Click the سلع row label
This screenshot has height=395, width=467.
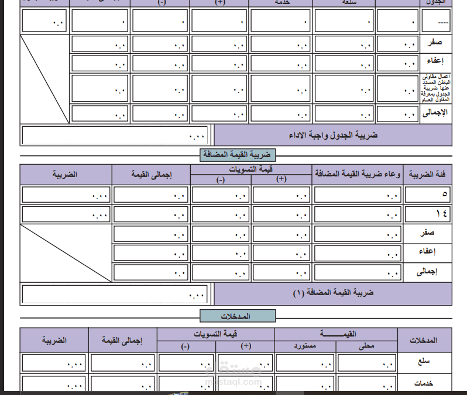pyautogui.click(x=424, y=362)
